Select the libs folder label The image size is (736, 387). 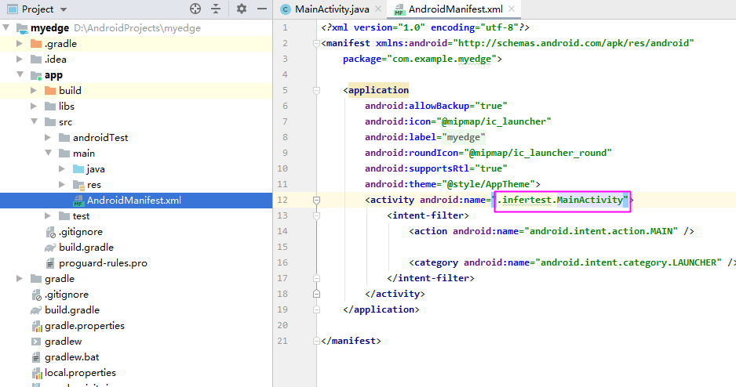point(66,106)
